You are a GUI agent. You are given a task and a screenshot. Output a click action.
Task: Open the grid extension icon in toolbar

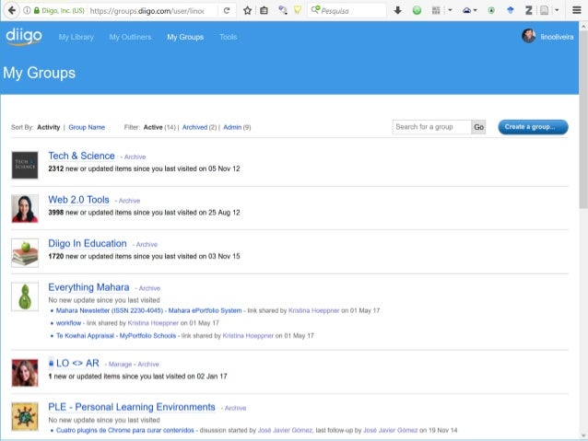coord(436,10)
